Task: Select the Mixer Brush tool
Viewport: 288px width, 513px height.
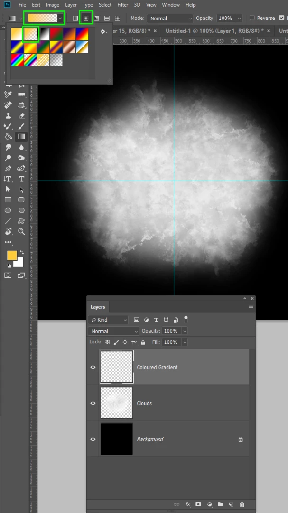Action: click(8, 126)
